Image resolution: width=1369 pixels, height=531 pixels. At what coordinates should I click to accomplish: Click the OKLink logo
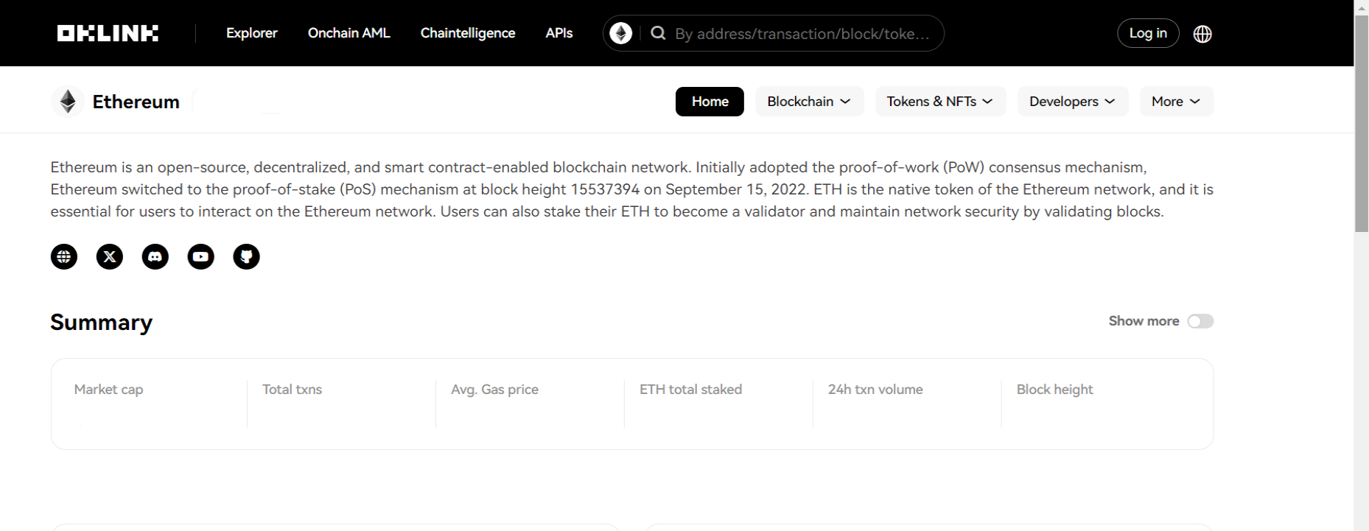pyautogui.click(x=108, y=33)
